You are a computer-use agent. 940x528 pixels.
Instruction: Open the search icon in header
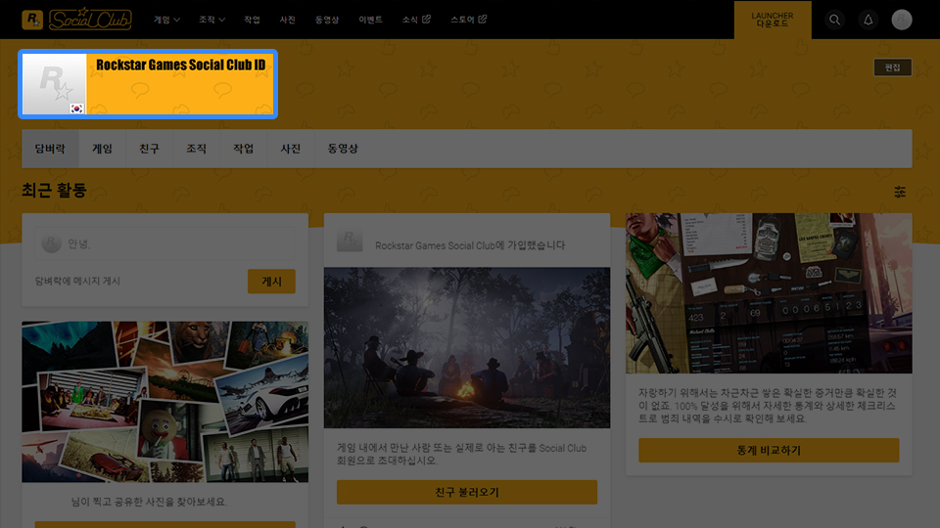point(834,20)
